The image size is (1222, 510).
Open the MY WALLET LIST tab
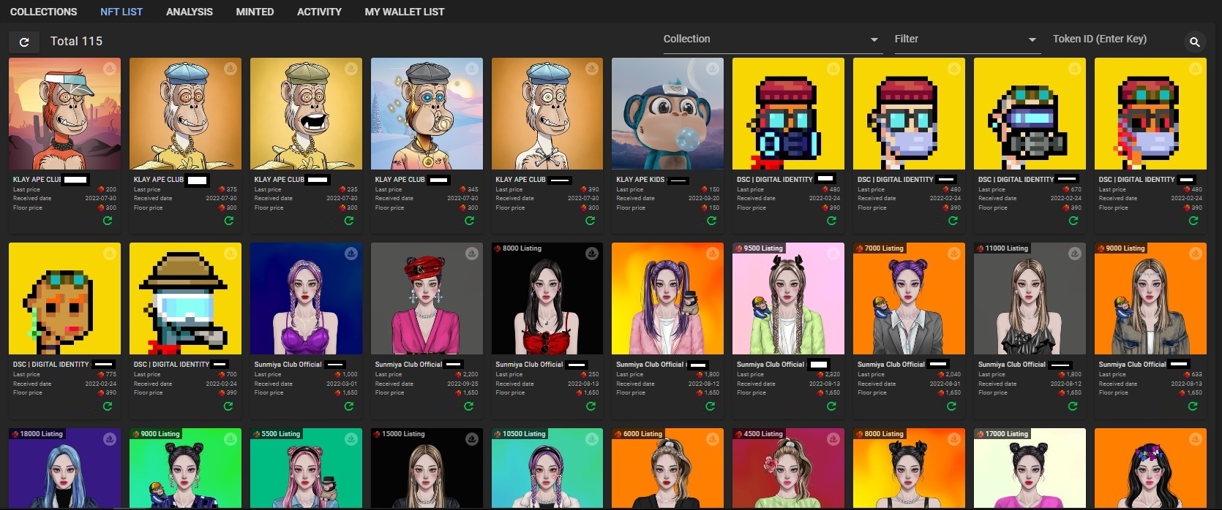point(404,12)
